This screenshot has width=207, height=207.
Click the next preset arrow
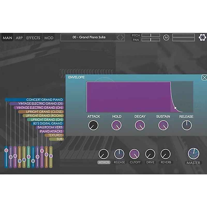(x=122, y=37)
